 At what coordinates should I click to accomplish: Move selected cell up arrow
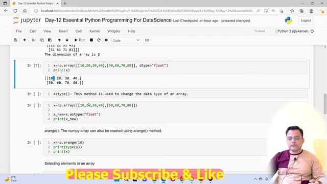pyautogui.click(x=59, y=40)
